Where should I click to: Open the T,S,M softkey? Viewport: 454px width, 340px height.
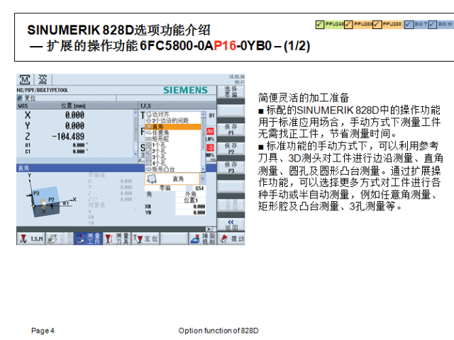coord(31,239)
